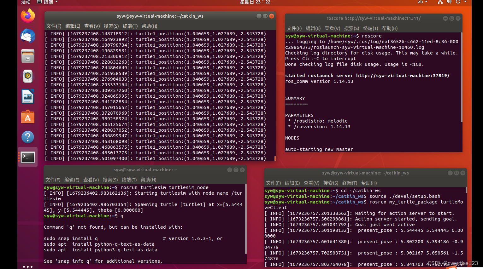483x269 pixels.
Task: Launch LibreOffice Writer from the dock
Action: pyautogui.click(x=28, y=96)
